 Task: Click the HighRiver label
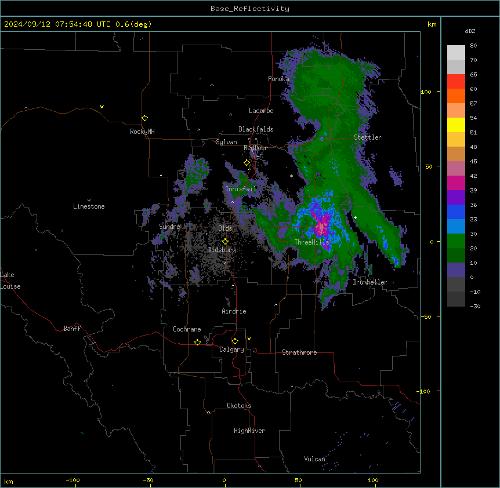tap(249, 431)
